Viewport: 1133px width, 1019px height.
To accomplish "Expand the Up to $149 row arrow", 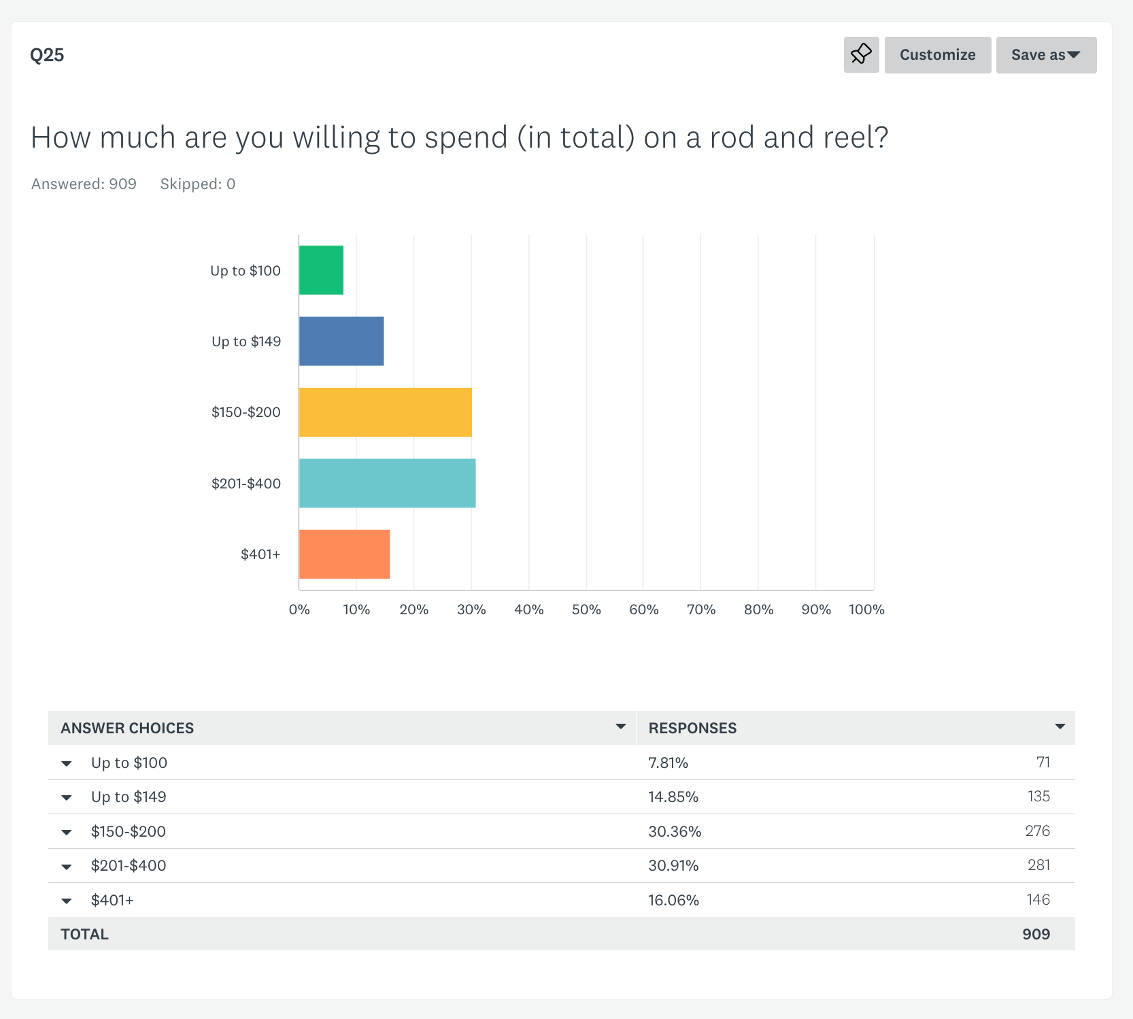I will (x=67, y=797).
